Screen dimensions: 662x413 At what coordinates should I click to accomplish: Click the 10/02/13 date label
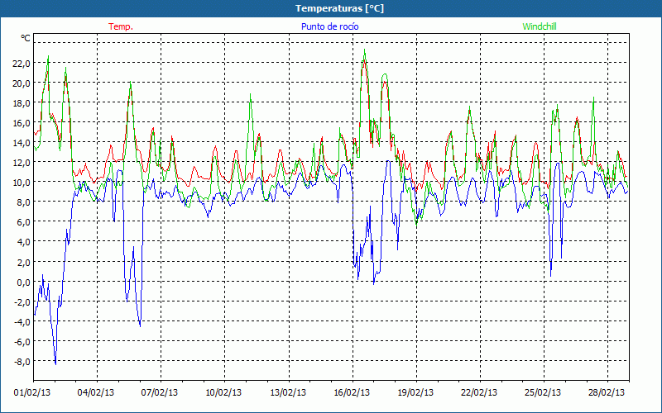click(223, 392)
